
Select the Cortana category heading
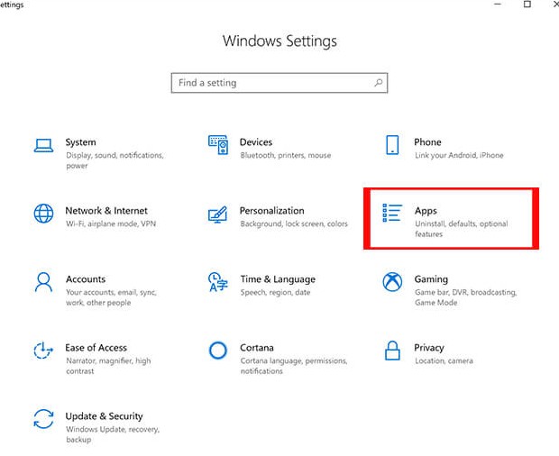click(257, 348)
